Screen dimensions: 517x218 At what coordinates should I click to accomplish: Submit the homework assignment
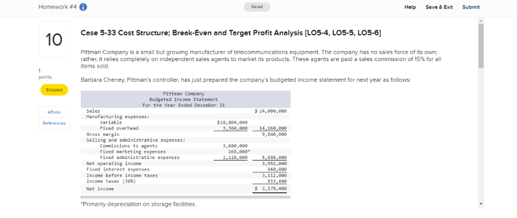coord(471,7)
